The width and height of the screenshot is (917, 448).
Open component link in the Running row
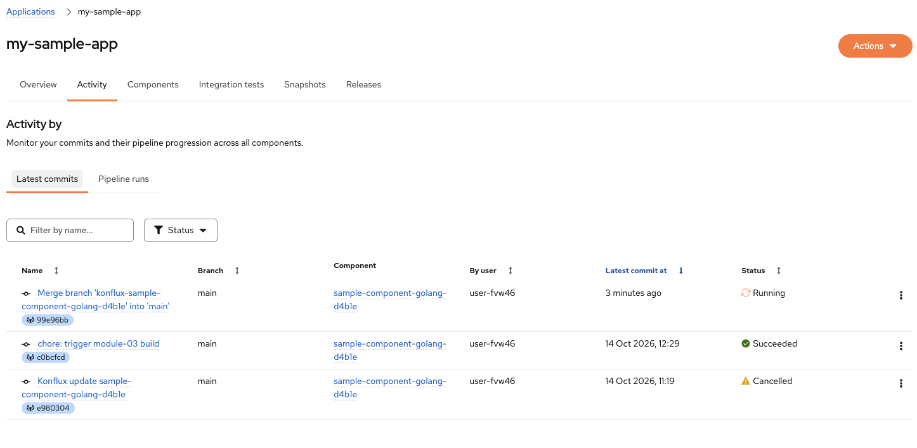click(x=390, y=300)
